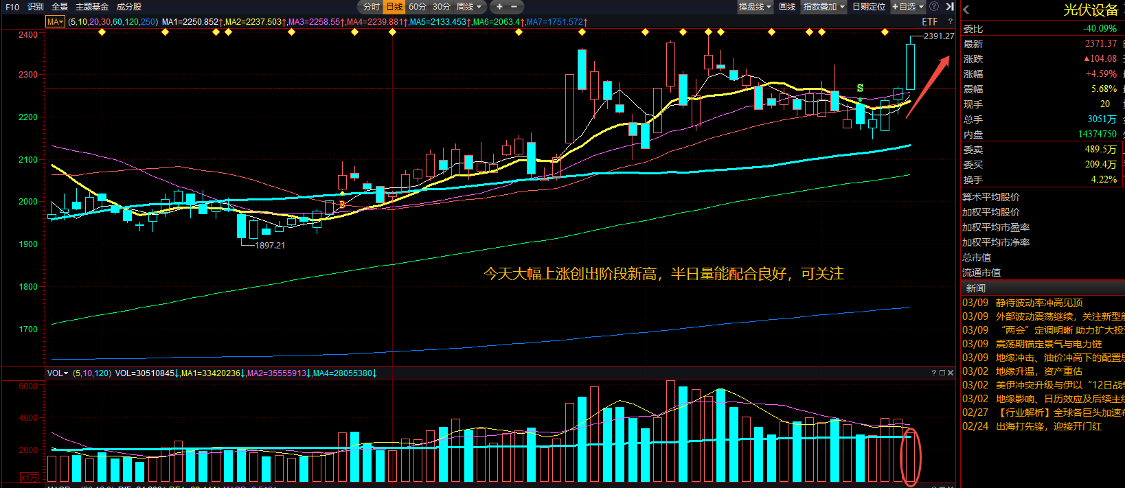The height and width of the screenshot is (488, 1125).
Task: Click the yellow diamond marker above the latest candle
Action: point(885,32)
